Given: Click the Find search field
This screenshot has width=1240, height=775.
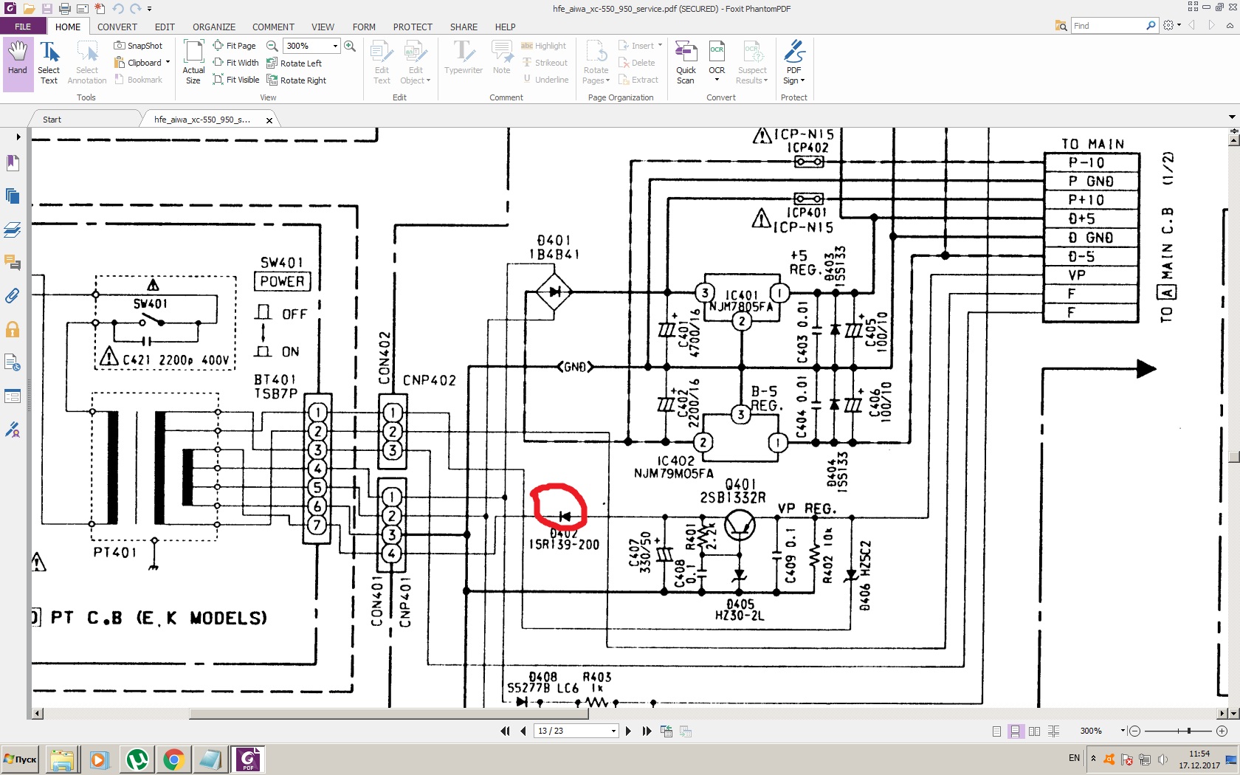Looking at the screenshot, I should click(x=1108, y=26).
